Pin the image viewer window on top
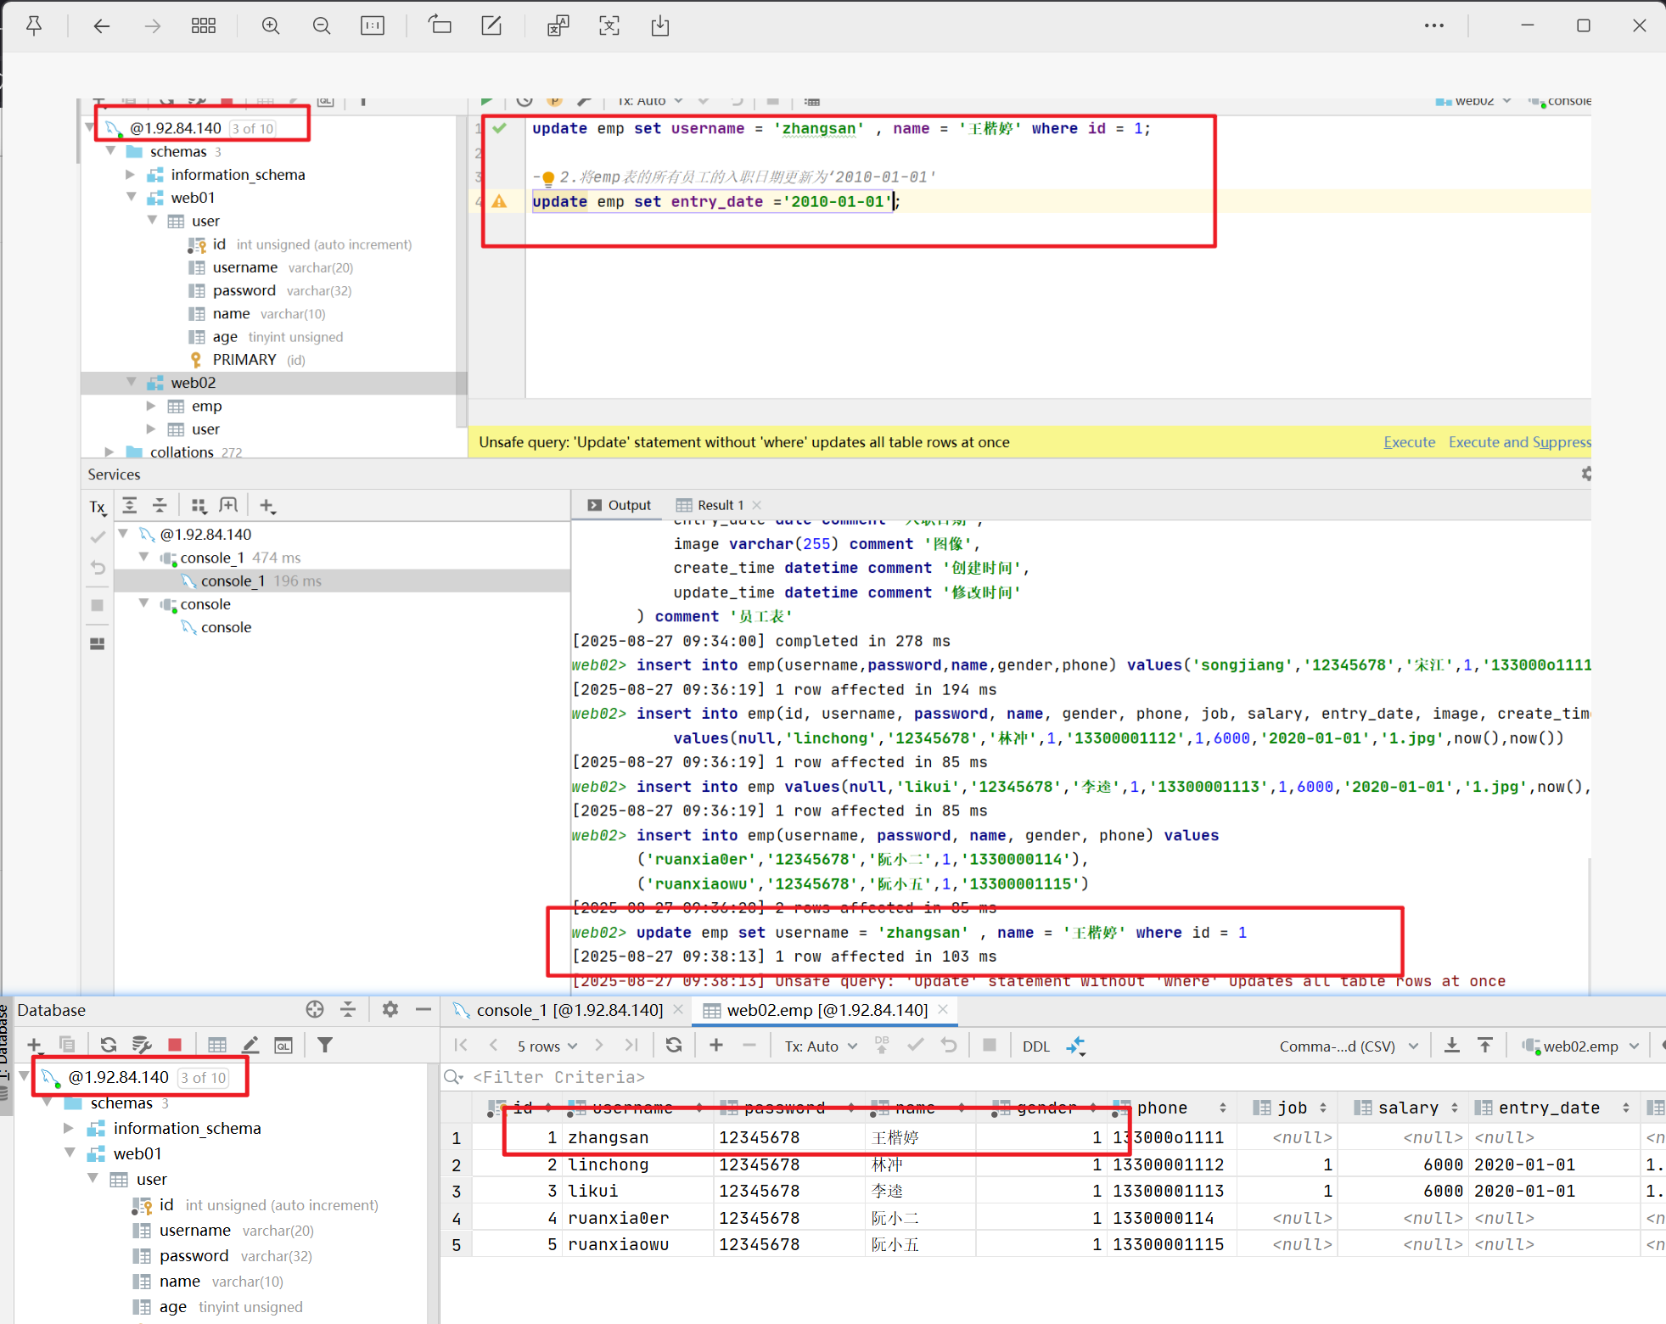The height and width of the screenshot is (1324, 1666). coord(34,25)
